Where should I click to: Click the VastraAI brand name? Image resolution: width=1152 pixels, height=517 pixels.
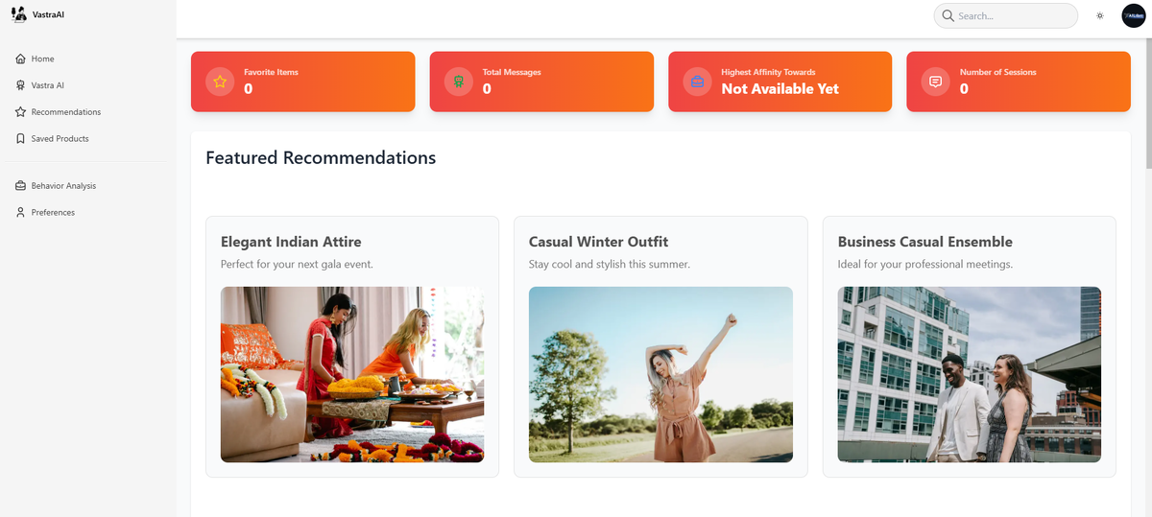49,15
